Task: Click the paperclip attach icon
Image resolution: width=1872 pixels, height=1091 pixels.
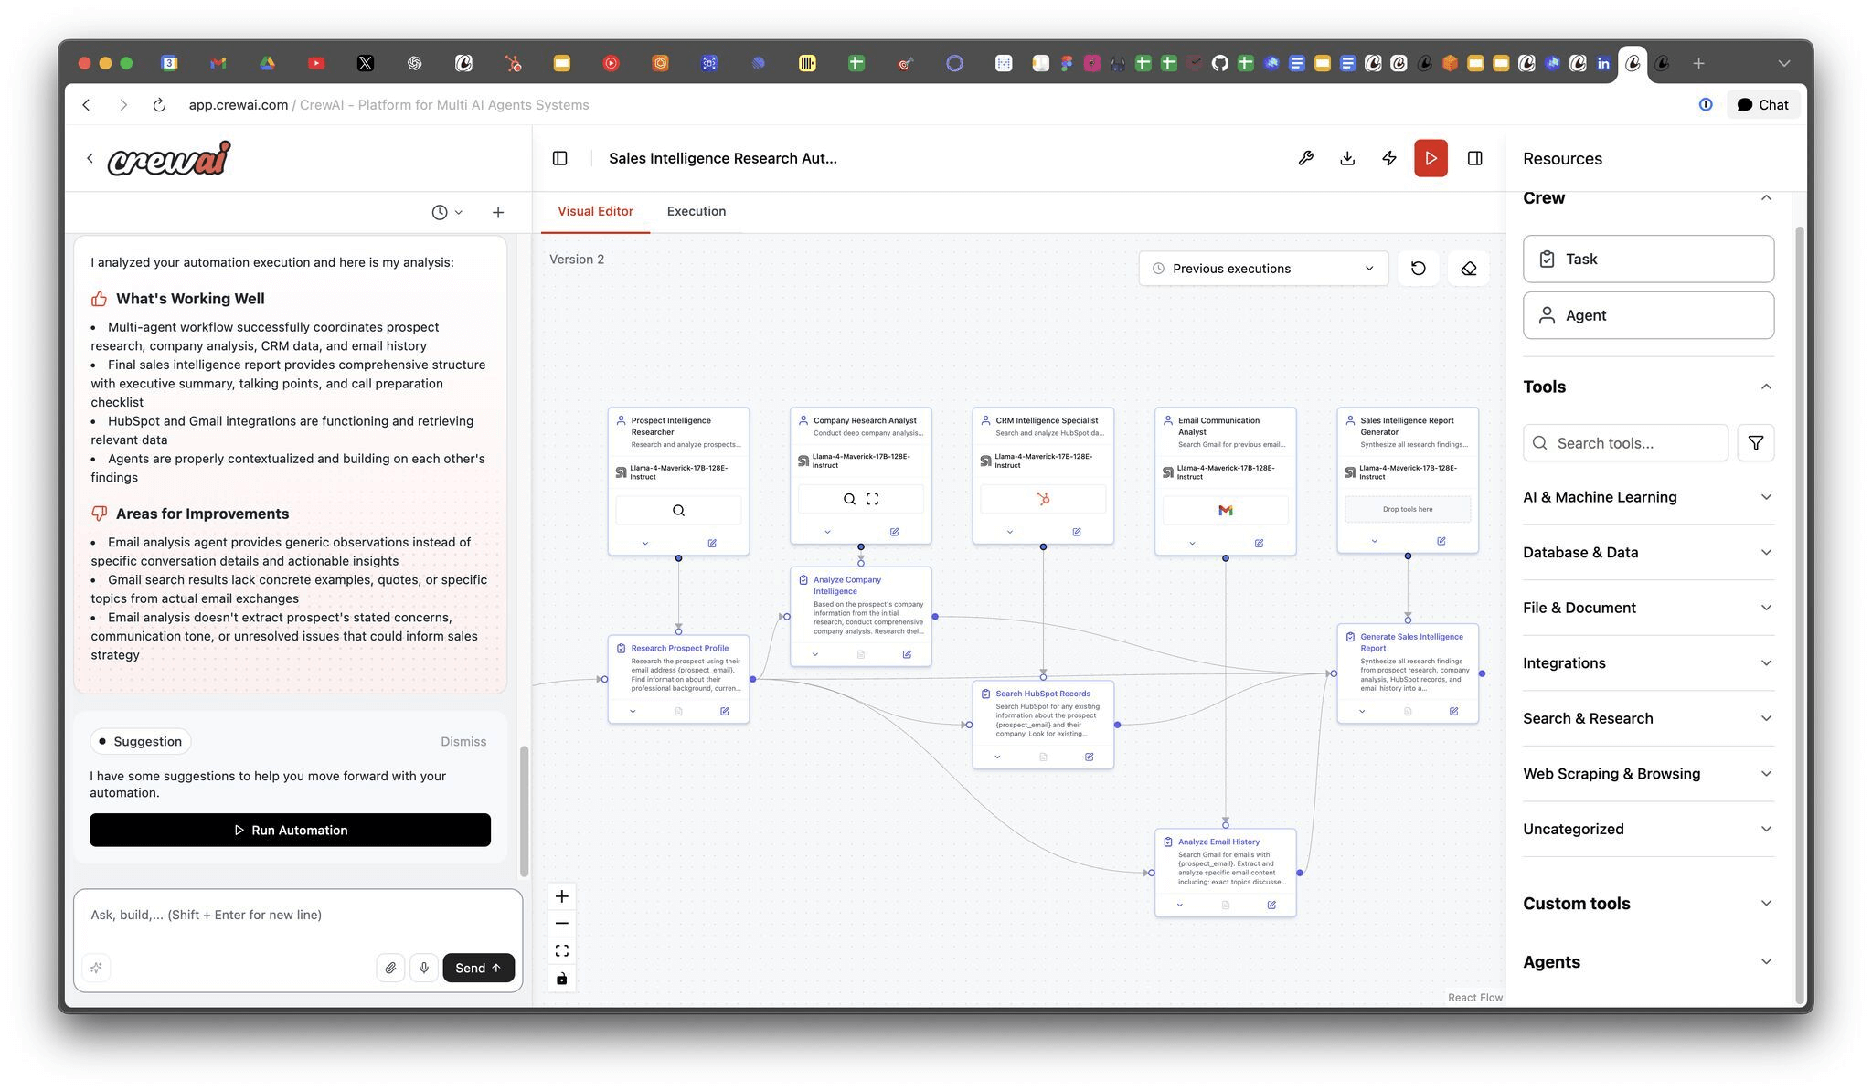Action: point(390,968)
